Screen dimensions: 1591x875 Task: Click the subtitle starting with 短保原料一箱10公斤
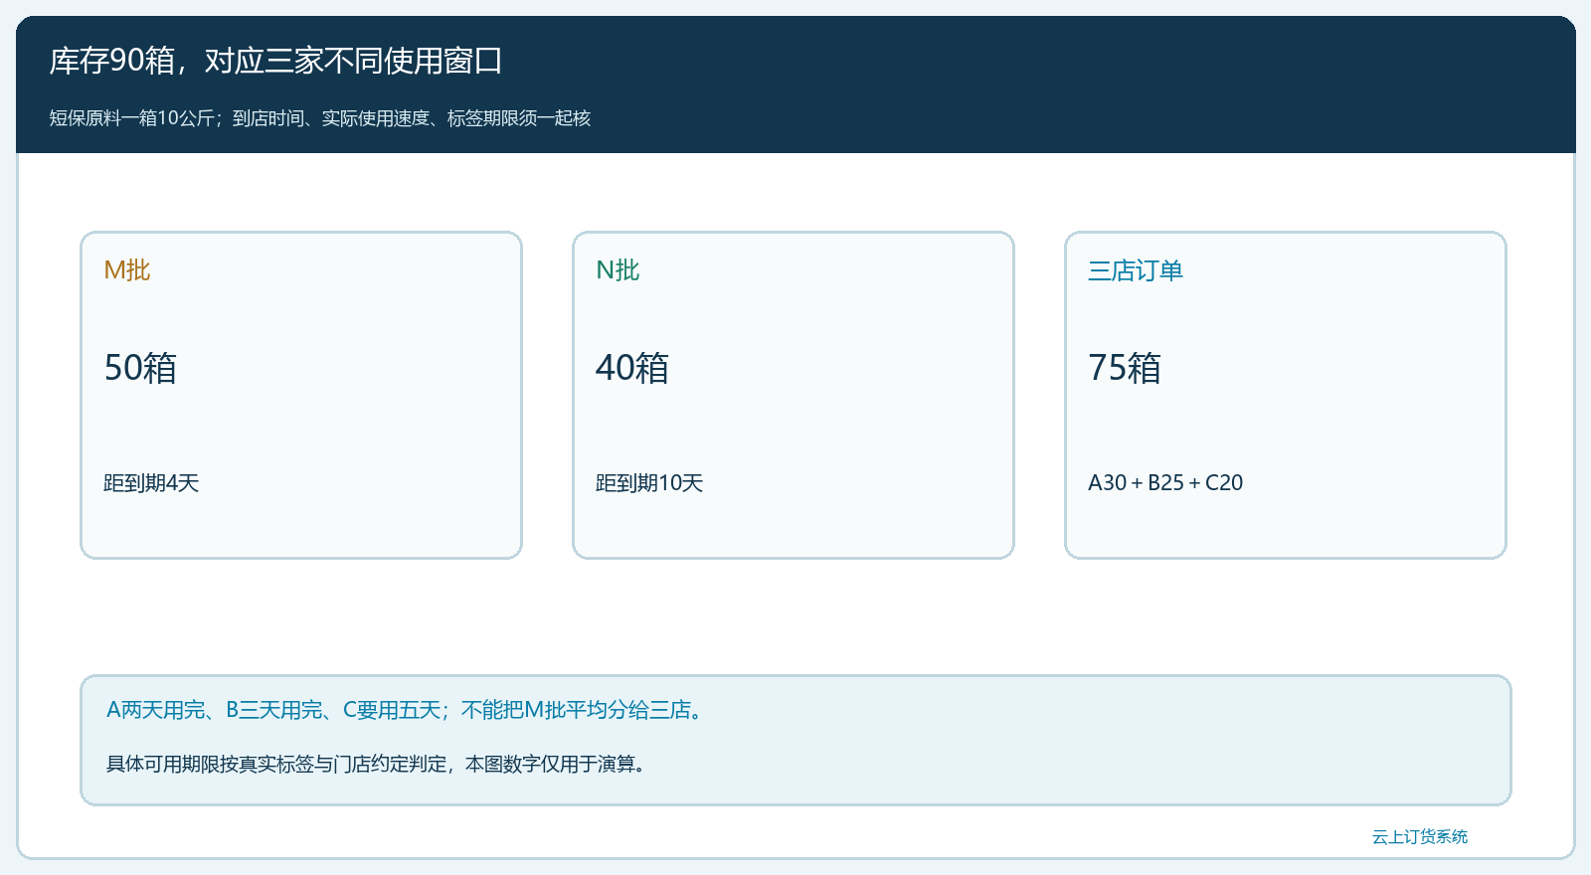tap(320, 118)
